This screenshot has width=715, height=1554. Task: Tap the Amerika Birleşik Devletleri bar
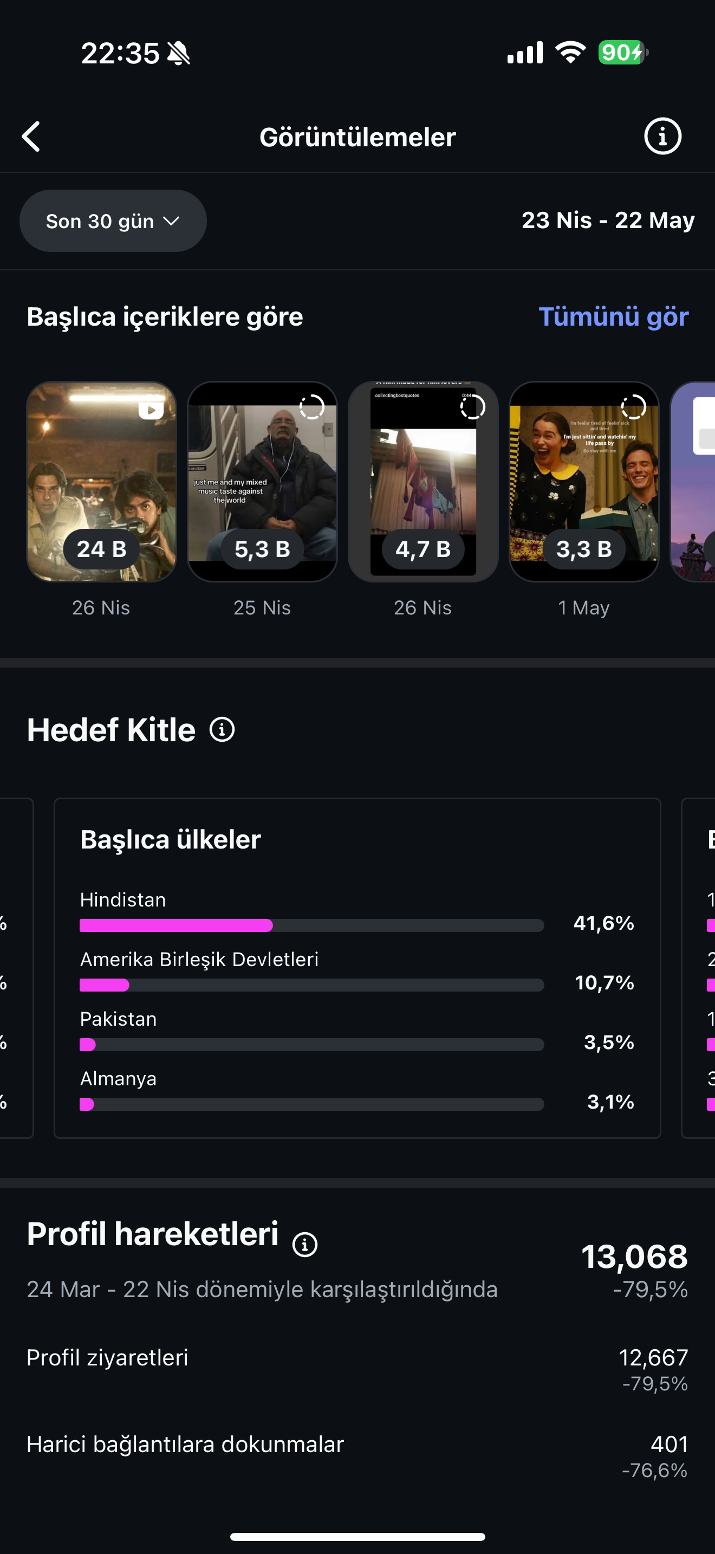click(x=311, y=985)
